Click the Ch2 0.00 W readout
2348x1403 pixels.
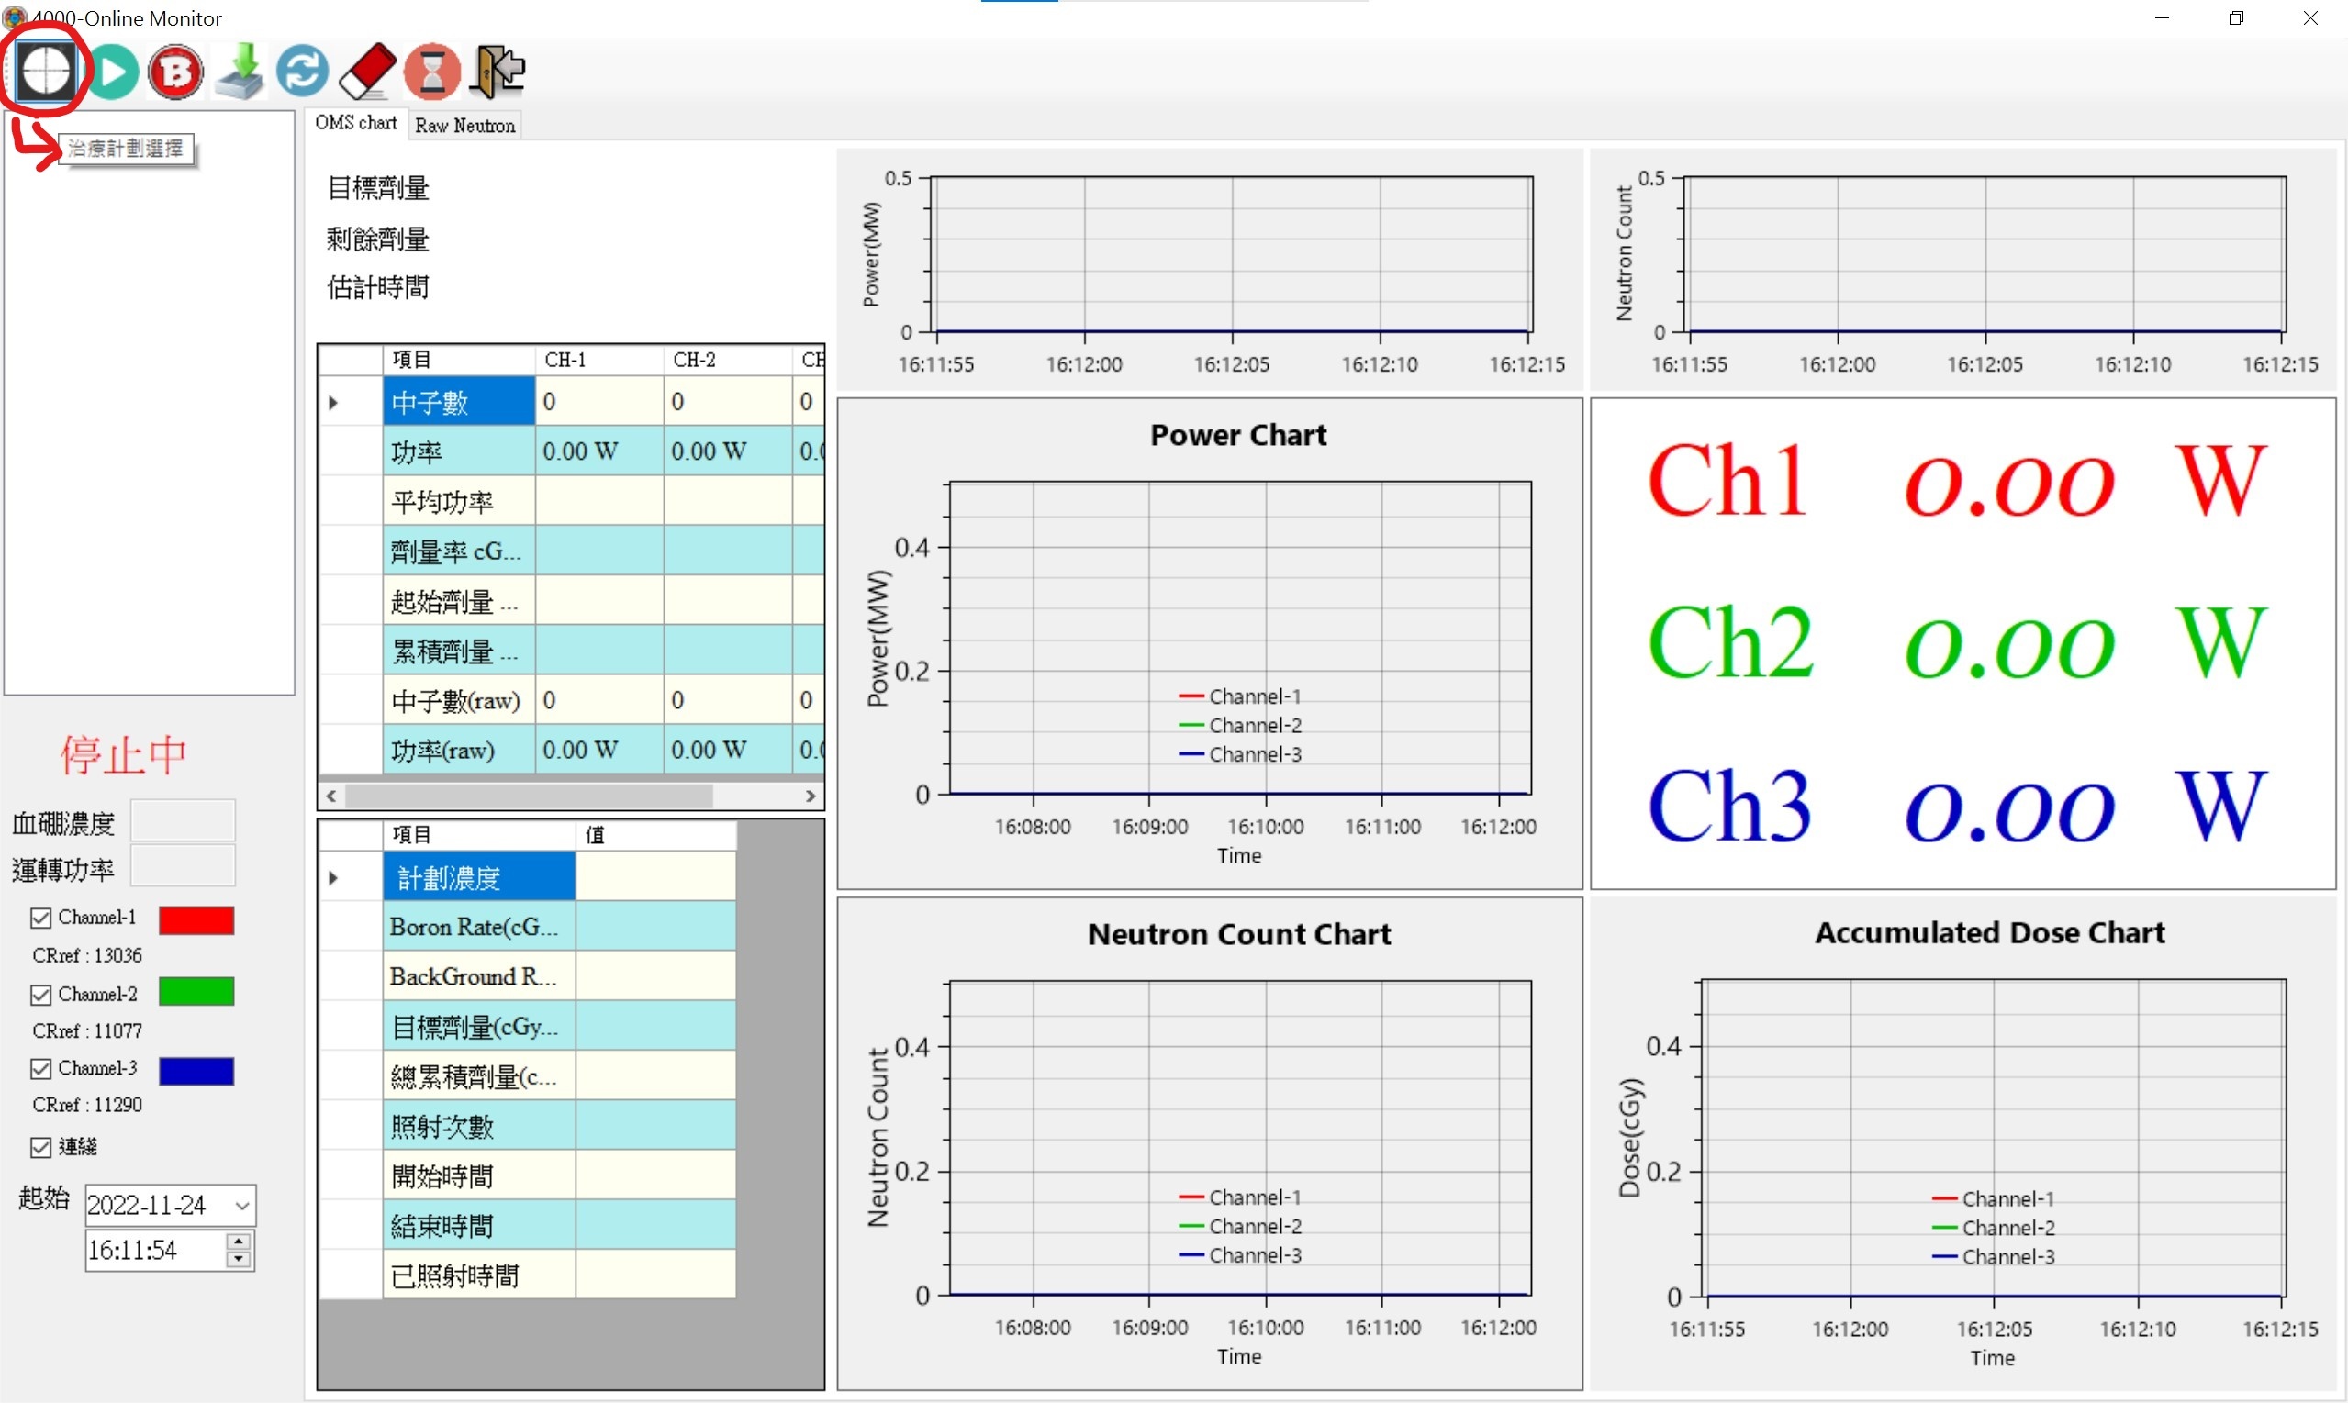(1958, 644)
